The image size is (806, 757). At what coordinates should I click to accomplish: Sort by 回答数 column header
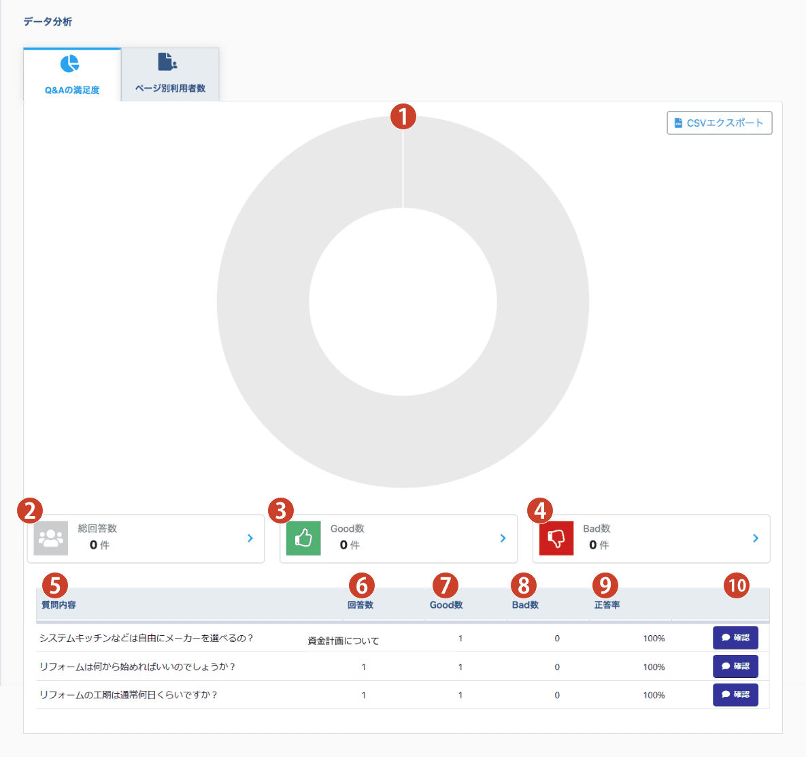(360, 605)
